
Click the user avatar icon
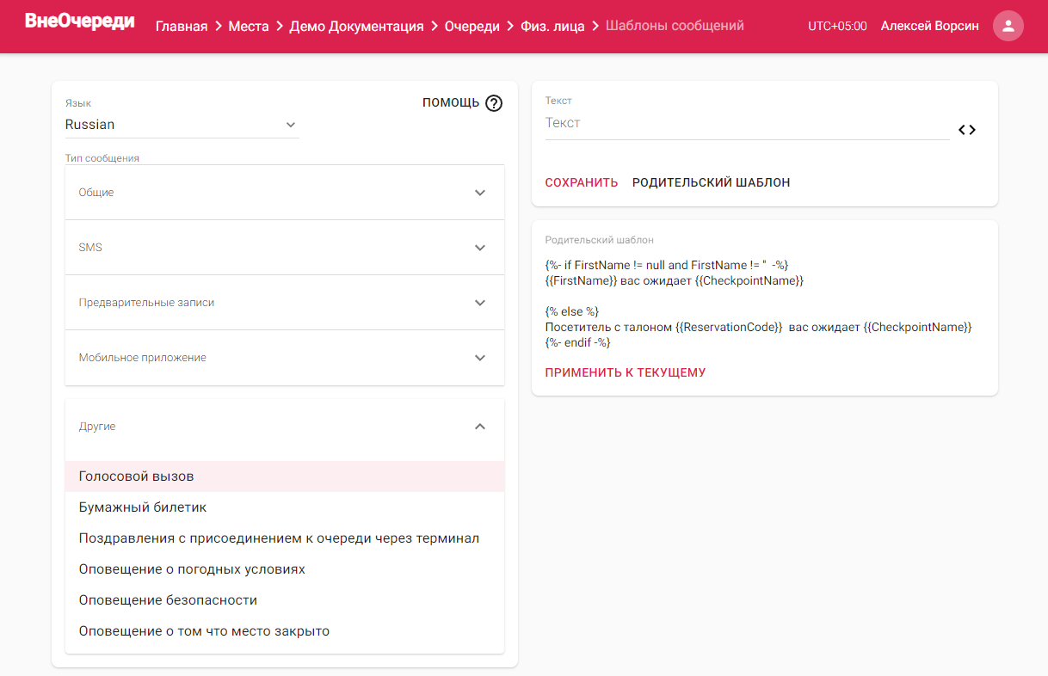pos(1008,26)
